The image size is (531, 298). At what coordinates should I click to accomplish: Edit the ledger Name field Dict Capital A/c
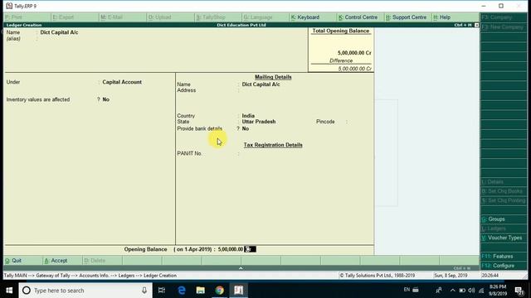tap(59, 32)
